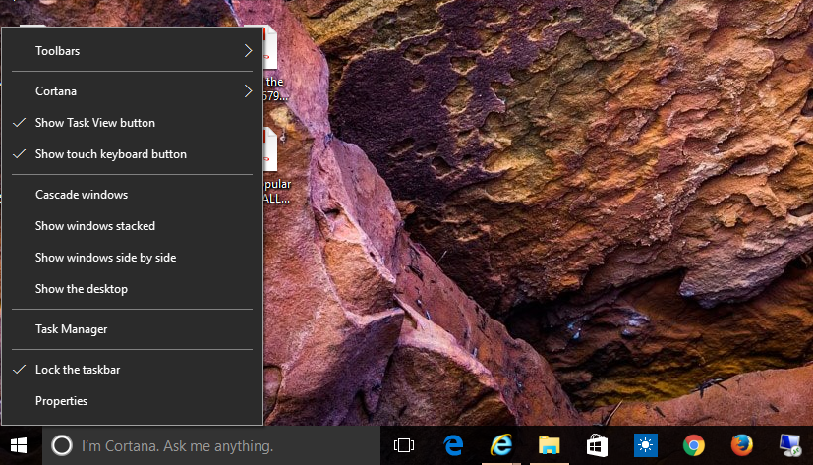
Task: Click the Task View taskbar icon
Action: click(x=403, y=445)
